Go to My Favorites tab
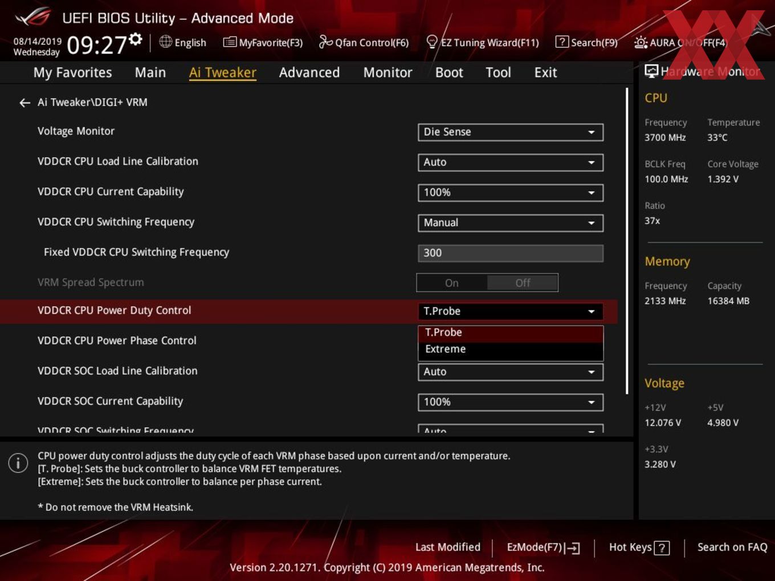The image size is (775, 581). [72, 73]
